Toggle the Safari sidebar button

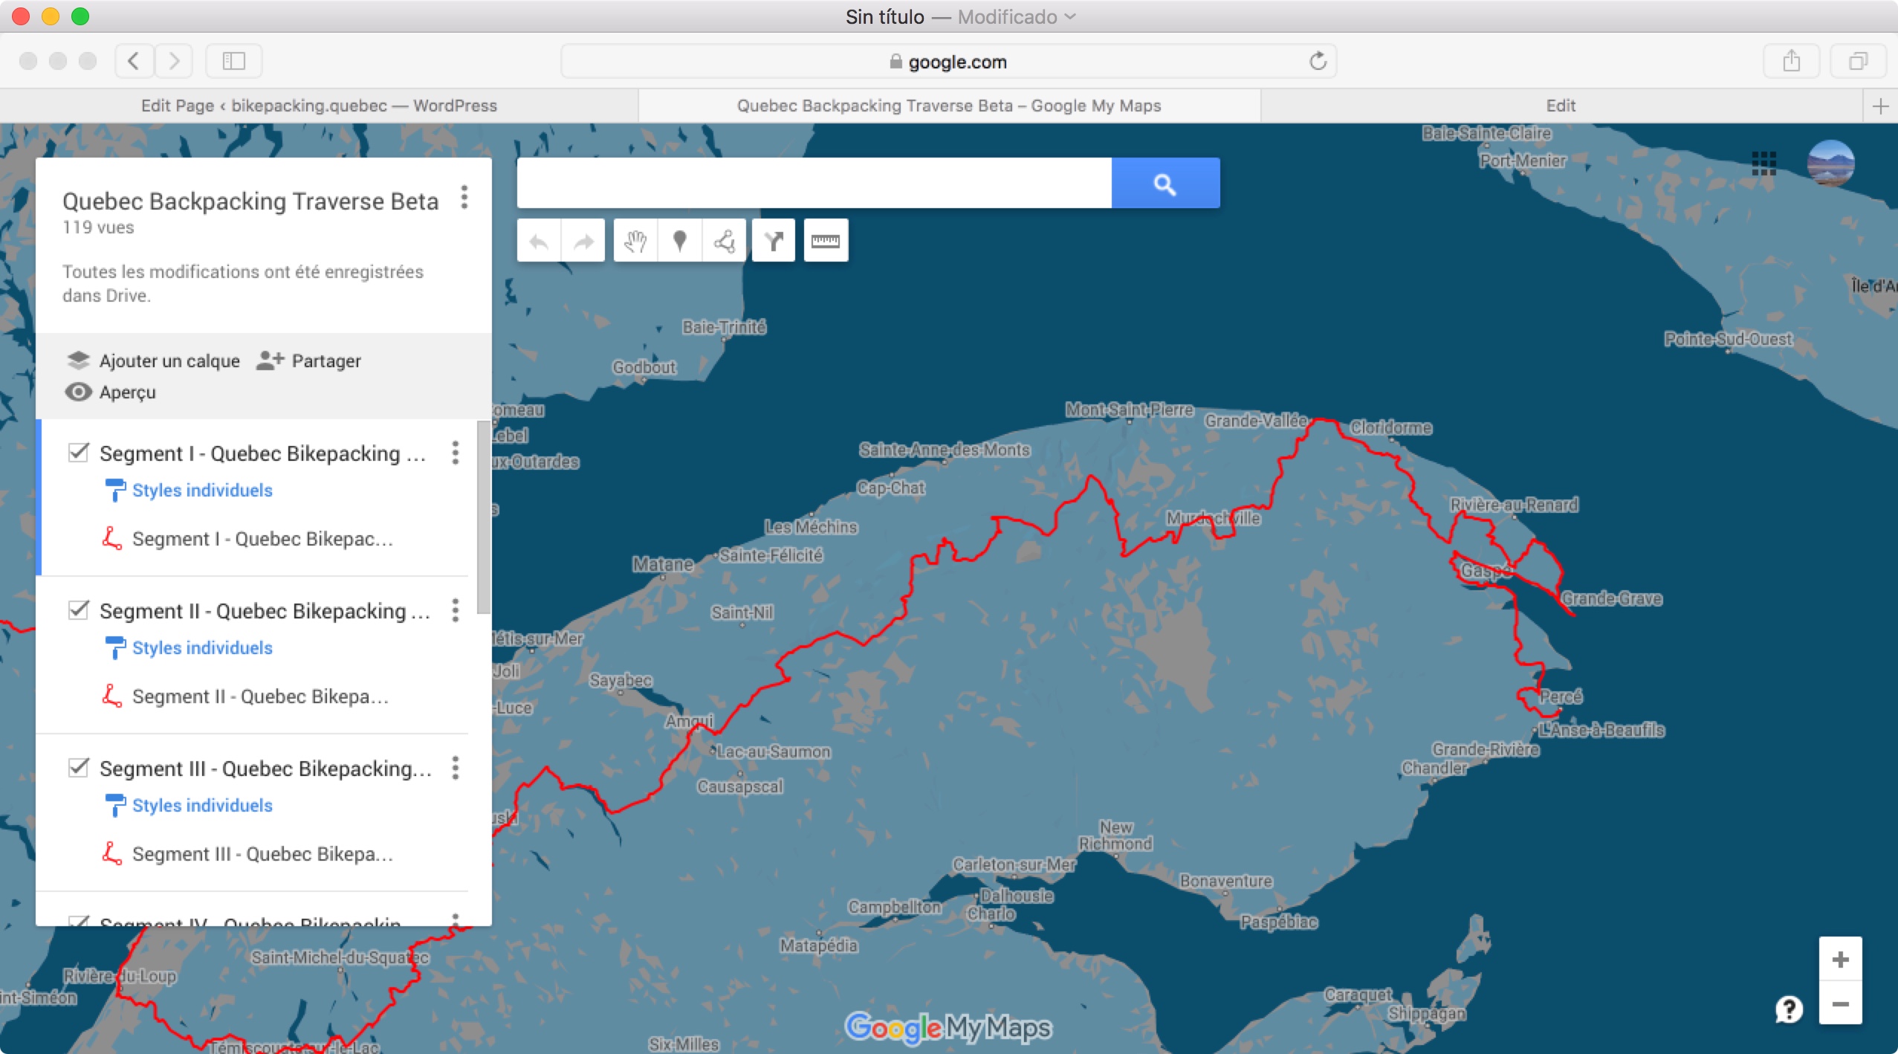pyautogui.click(x=234, y=61)
